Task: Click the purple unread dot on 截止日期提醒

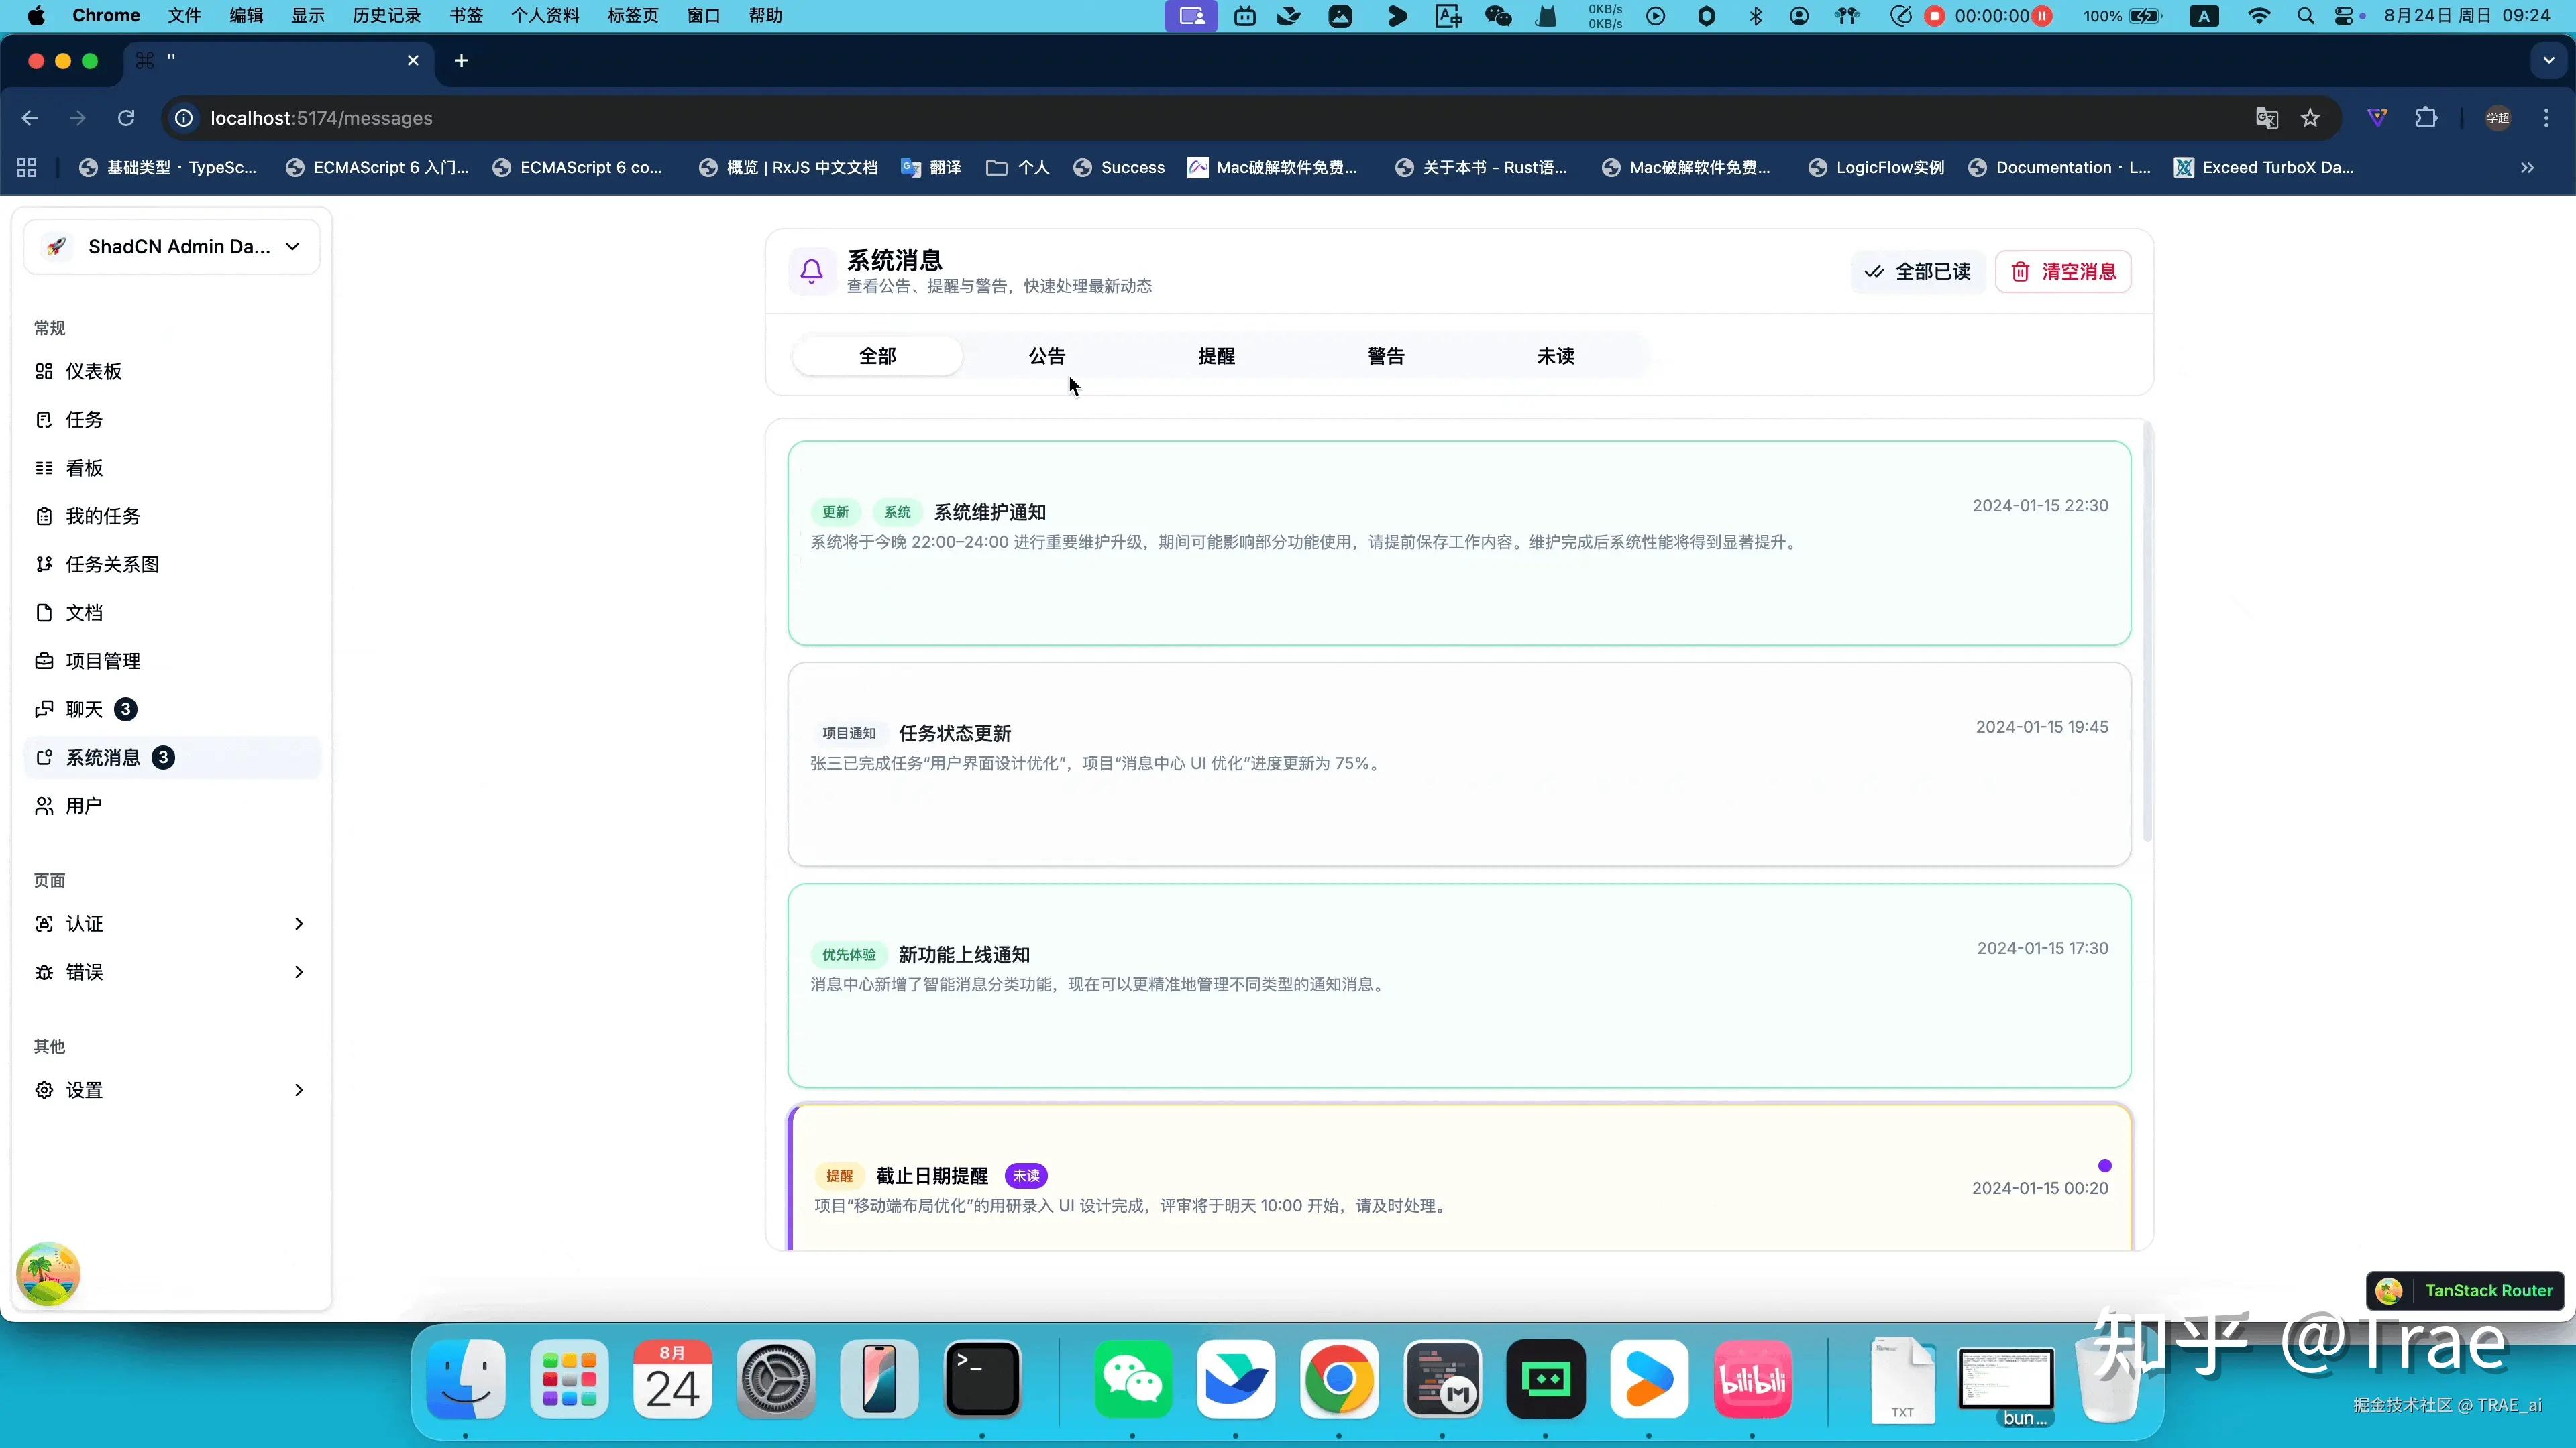Action: (x=2105, y=1165)
